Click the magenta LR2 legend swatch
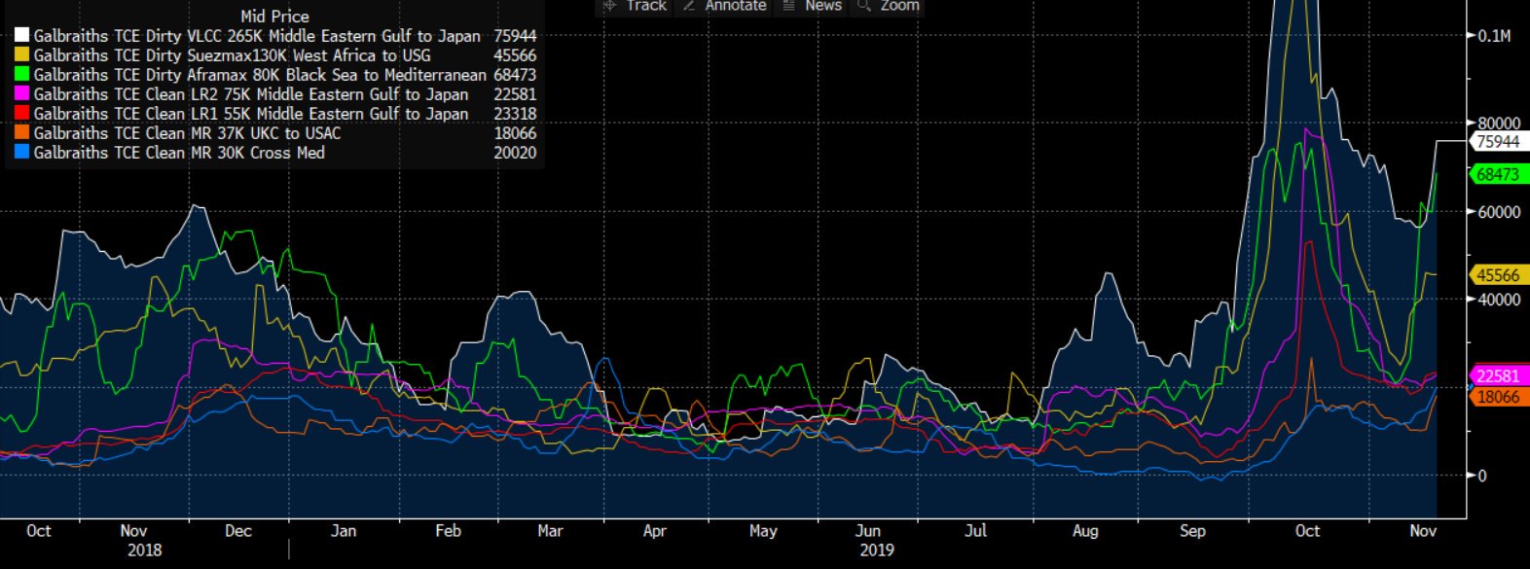 [x=22, y=94]
